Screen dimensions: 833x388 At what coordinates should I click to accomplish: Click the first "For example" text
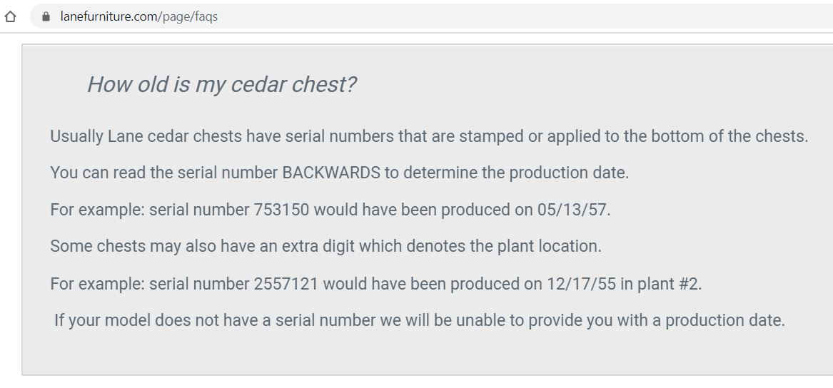96,210
